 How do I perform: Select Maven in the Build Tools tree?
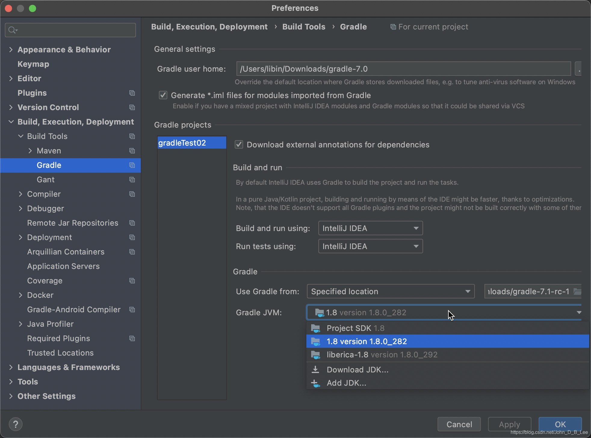tap(49, 151)
